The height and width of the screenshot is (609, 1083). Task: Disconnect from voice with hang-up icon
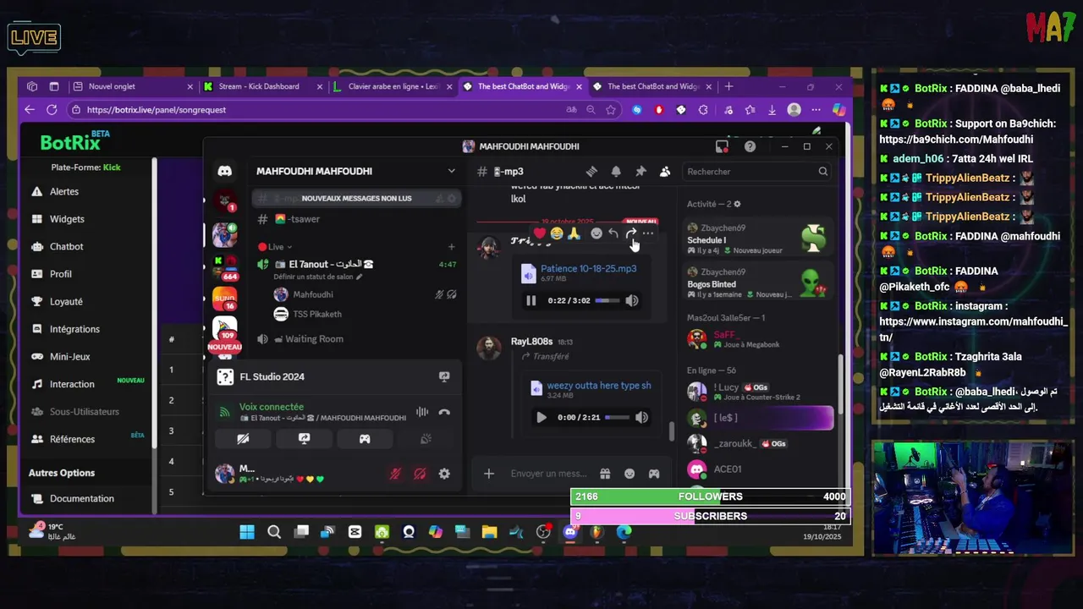[444, 412]
